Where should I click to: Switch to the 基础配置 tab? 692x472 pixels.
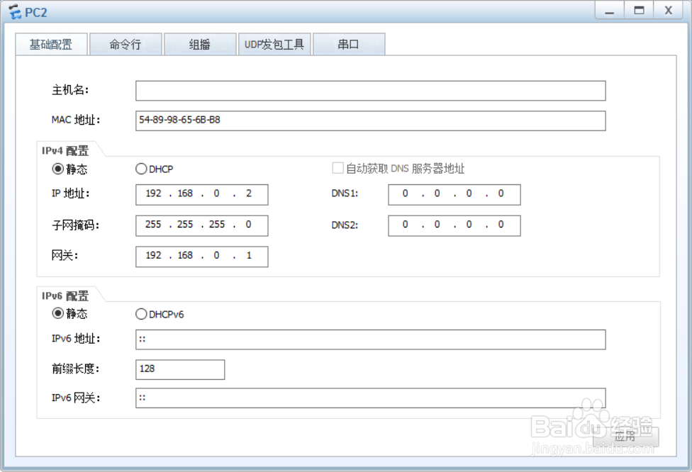pyautogui.click(x=51, y=44)
